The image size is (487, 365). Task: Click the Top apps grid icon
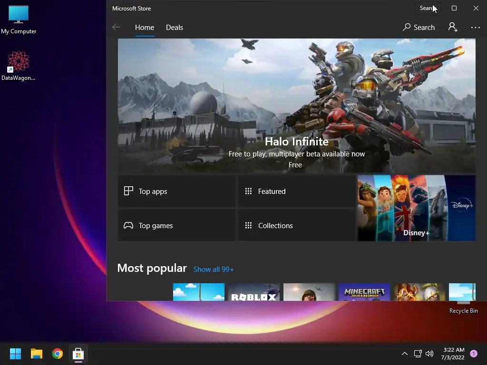[128, 191]
